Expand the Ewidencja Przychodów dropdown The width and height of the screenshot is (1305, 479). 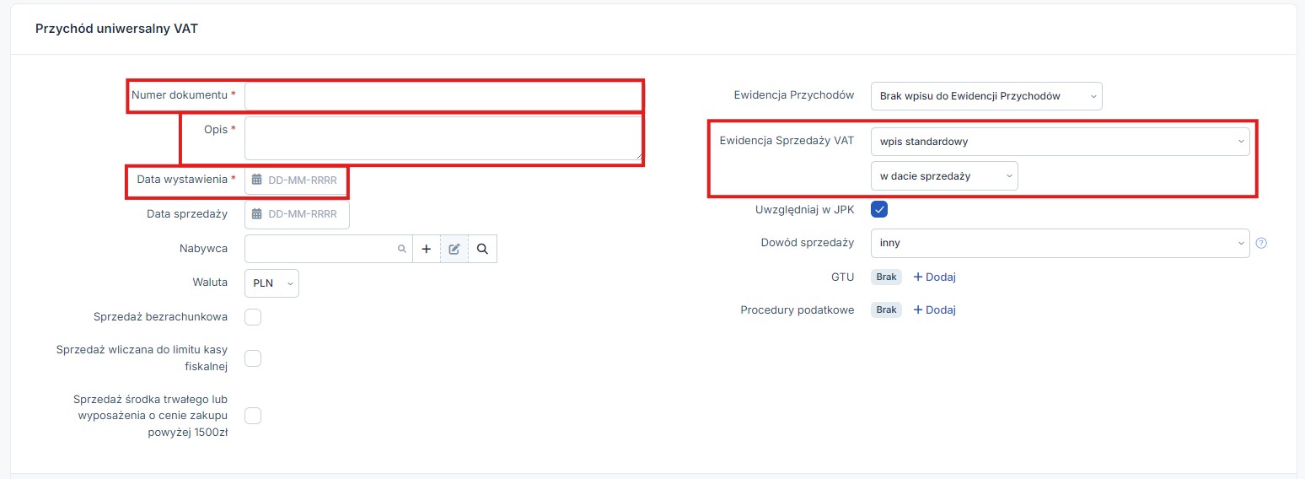(x=985, y=96)
